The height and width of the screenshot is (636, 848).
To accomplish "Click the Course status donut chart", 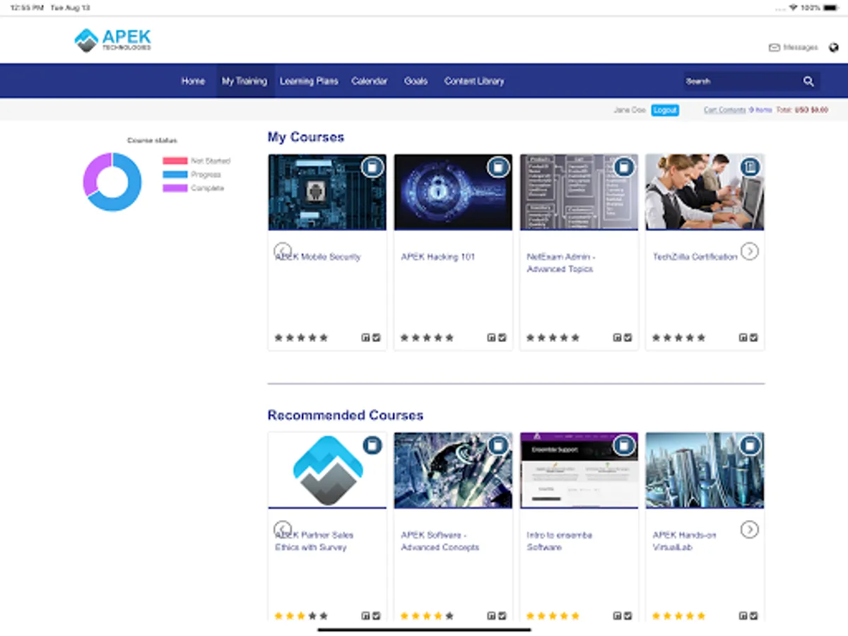I will 112,182.
